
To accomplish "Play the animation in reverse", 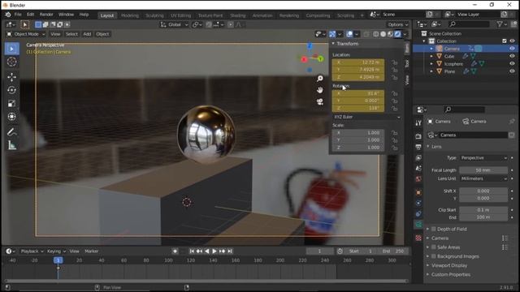I will 207,251.
